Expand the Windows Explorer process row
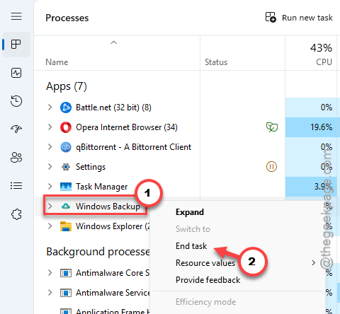Viewport: 340px width, 314px height. click(50, 226)
